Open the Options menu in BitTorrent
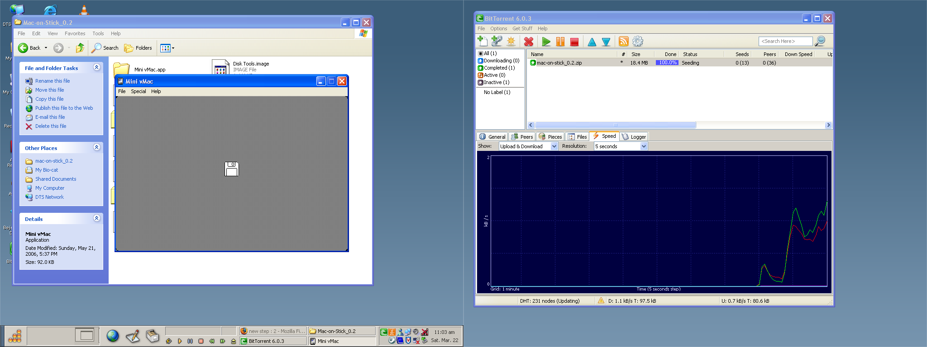927x347 pixels. [499, 28]
